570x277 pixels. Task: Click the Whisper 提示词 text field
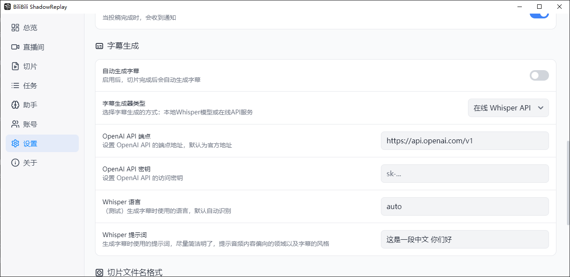464,239
